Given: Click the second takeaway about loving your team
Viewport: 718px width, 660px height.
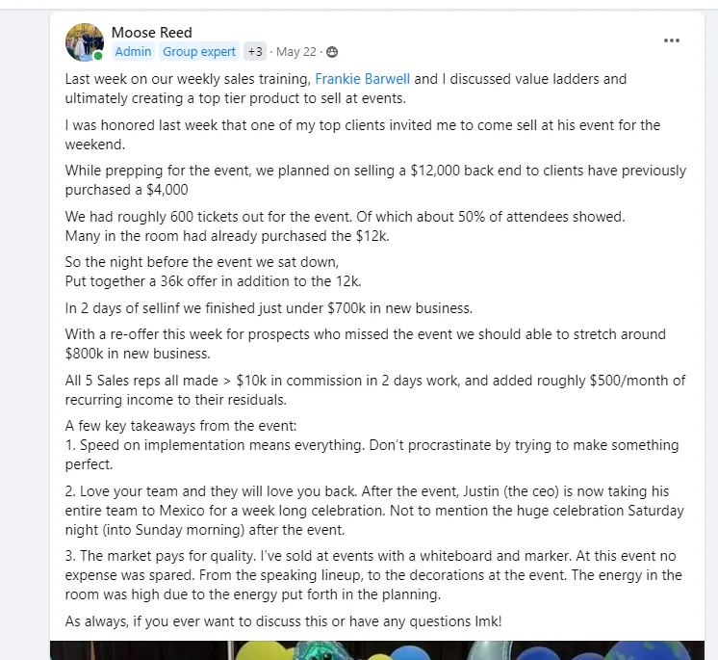Looking at the screenshot, I should [374, 511].
